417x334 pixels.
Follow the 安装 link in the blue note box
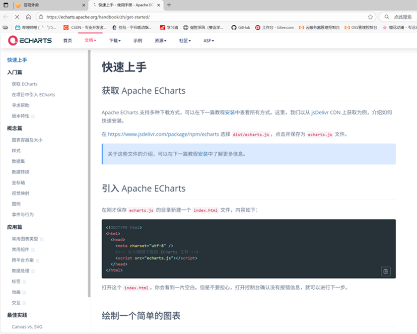(203, 154)
